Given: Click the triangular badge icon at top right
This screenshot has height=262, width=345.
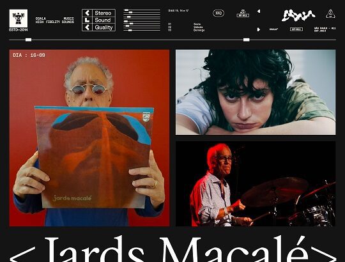Looking at the screenshot, I should click(330, 14).
